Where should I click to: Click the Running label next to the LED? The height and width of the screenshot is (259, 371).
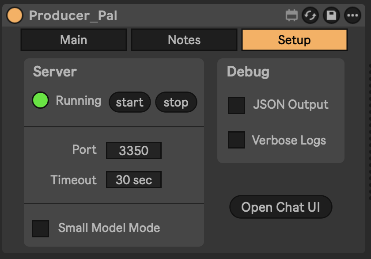click(79, 101)
